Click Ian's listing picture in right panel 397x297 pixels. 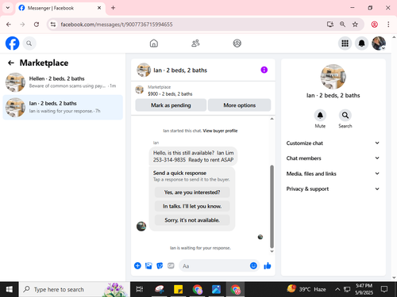pos(333,77)
